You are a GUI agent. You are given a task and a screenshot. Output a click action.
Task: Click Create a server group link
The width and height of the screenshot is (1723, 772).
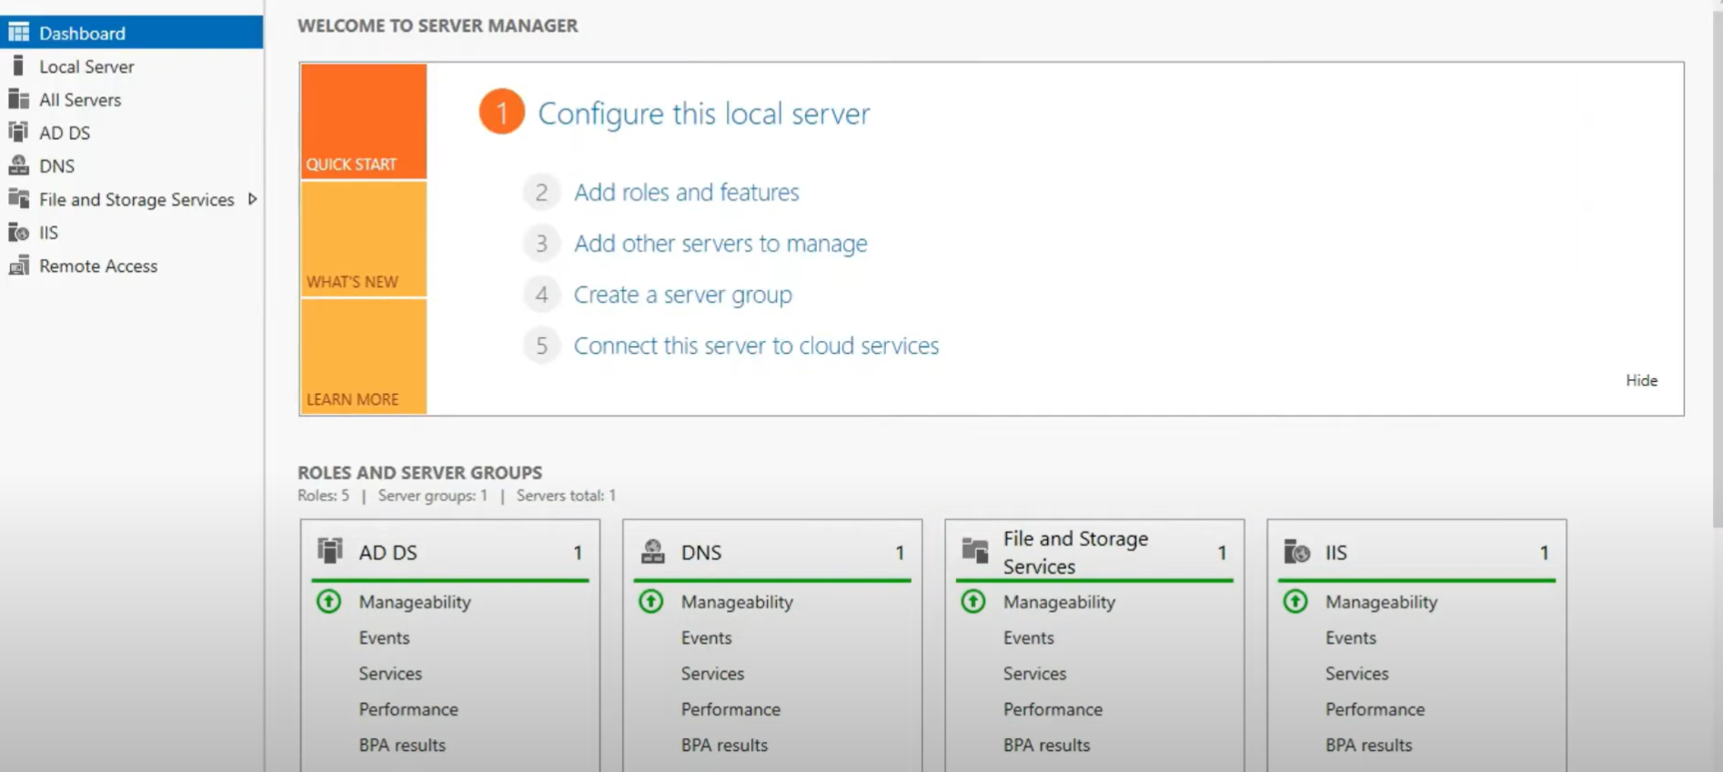[x=682, y=295]
